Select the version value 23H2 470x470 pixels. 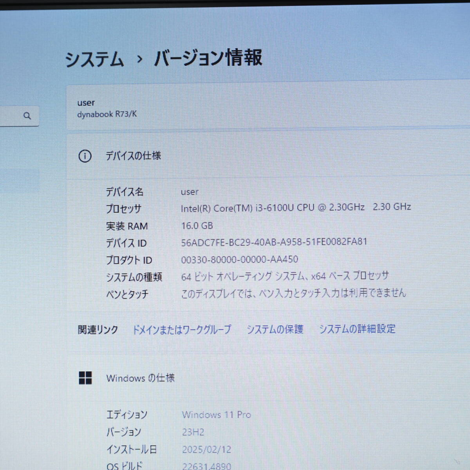click(193, 432)
